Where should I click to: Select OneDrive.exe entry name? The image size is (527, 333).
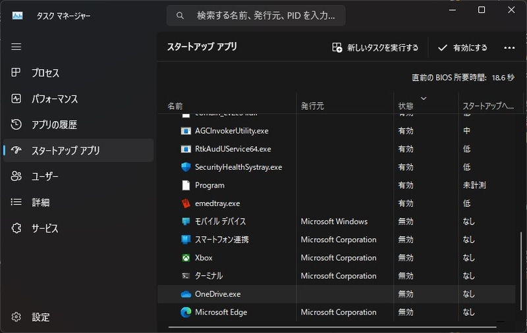(218, 294)
